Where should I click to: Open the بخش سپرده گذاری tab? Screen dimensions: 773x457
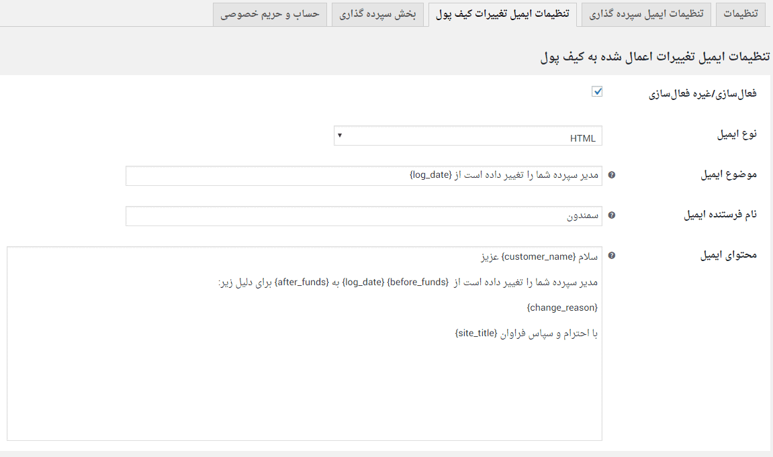point(377,14)
